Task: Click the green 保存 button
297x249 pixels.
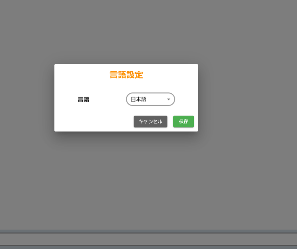Action: 183,121
